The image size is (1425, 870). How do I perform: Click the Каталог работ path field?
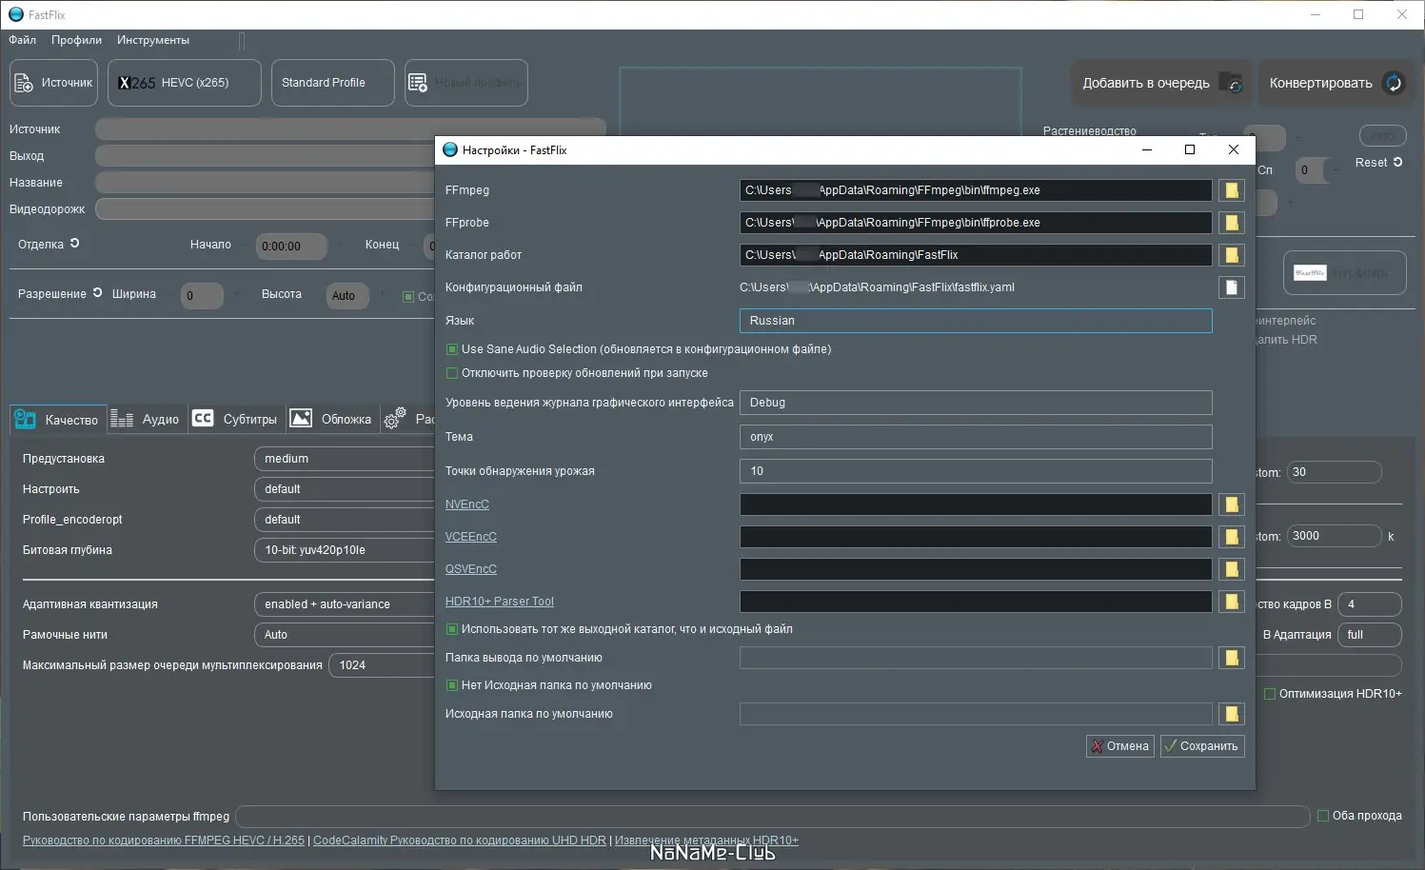point(976,255)
